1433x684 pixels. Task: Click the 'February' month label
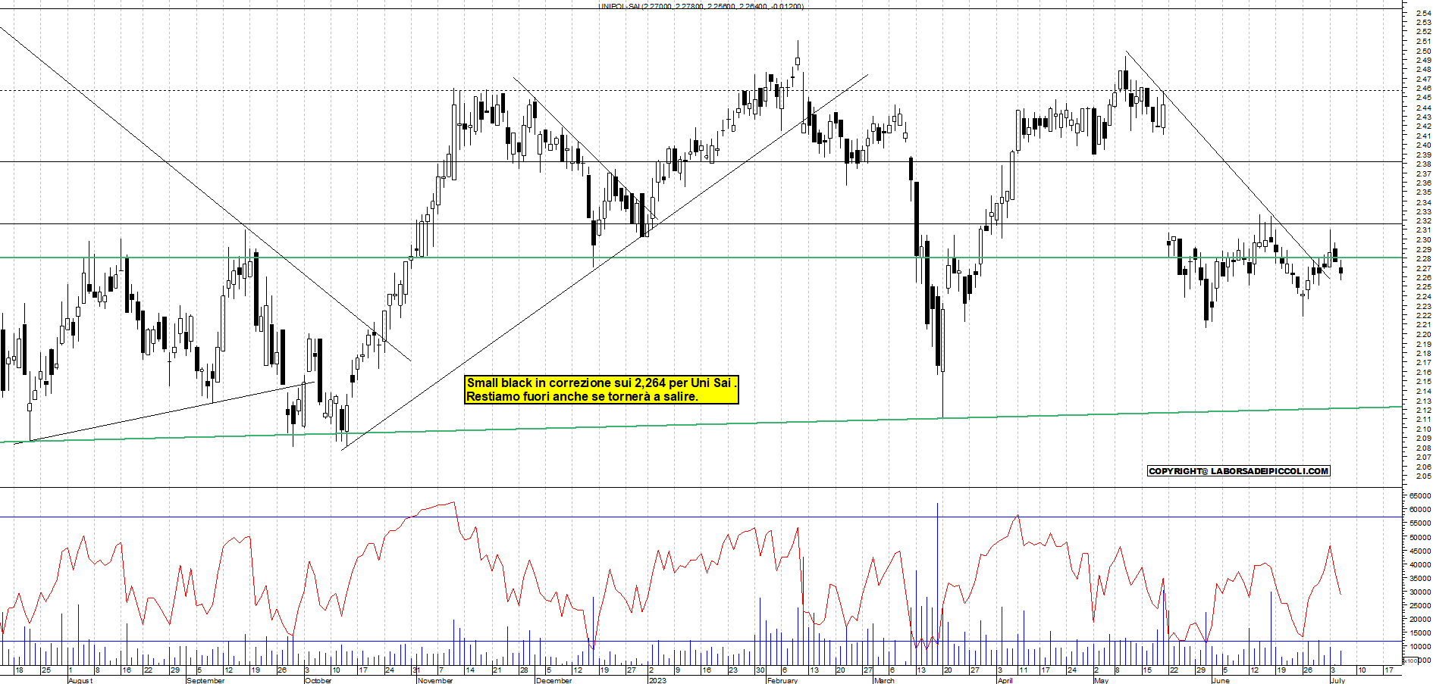tap(782, 680)
